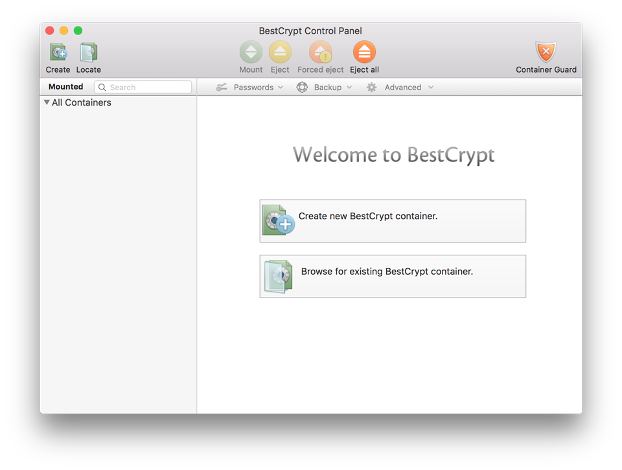Click the Locate container toolbar icon

[89, 53]
